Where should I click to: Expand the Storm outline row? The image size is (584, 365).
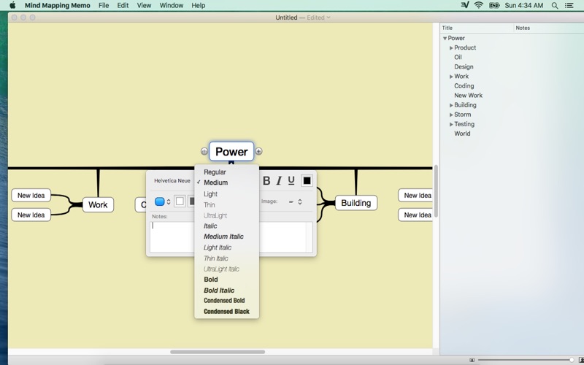(451, 115)
